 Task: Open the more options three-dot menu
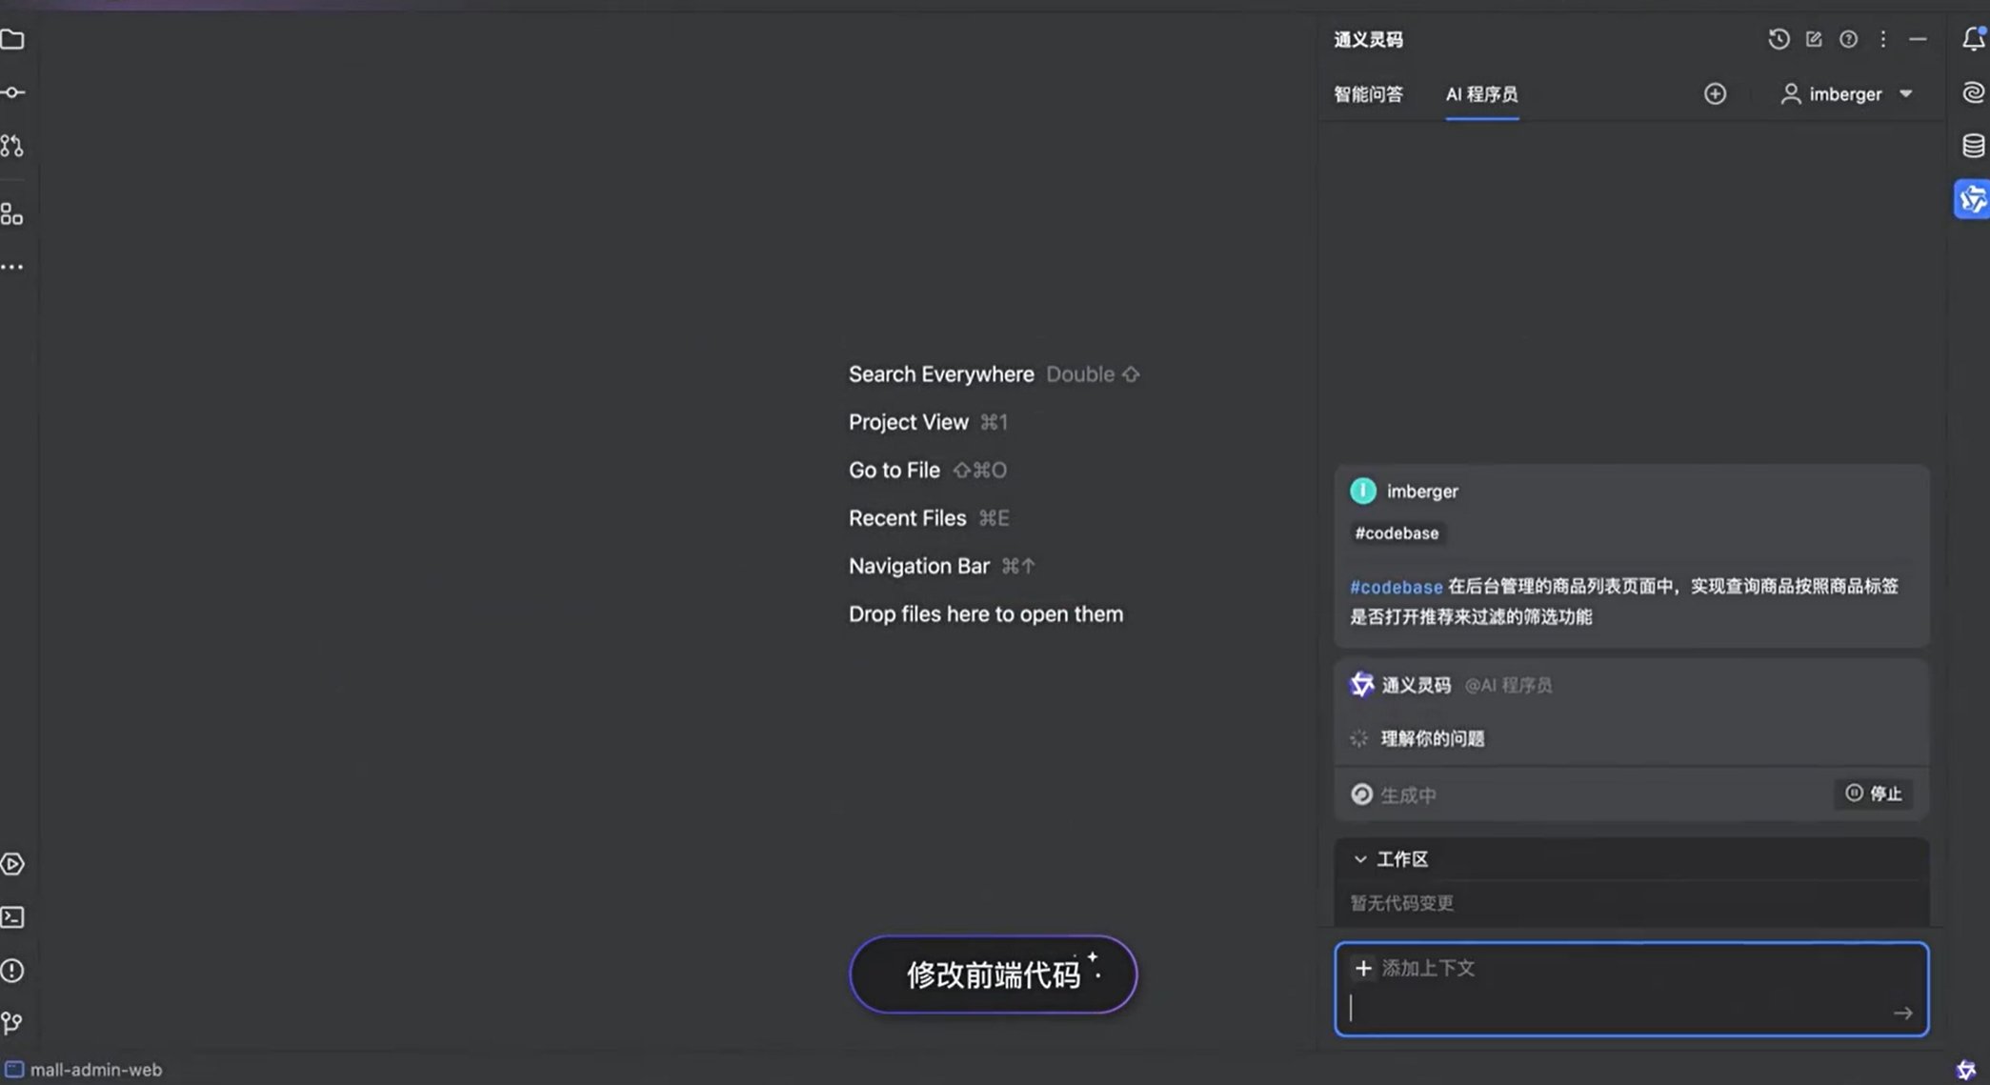pos(1883,39)
